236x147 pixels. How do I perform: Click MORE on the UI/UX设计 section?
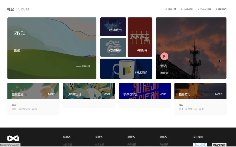[107, 94]
